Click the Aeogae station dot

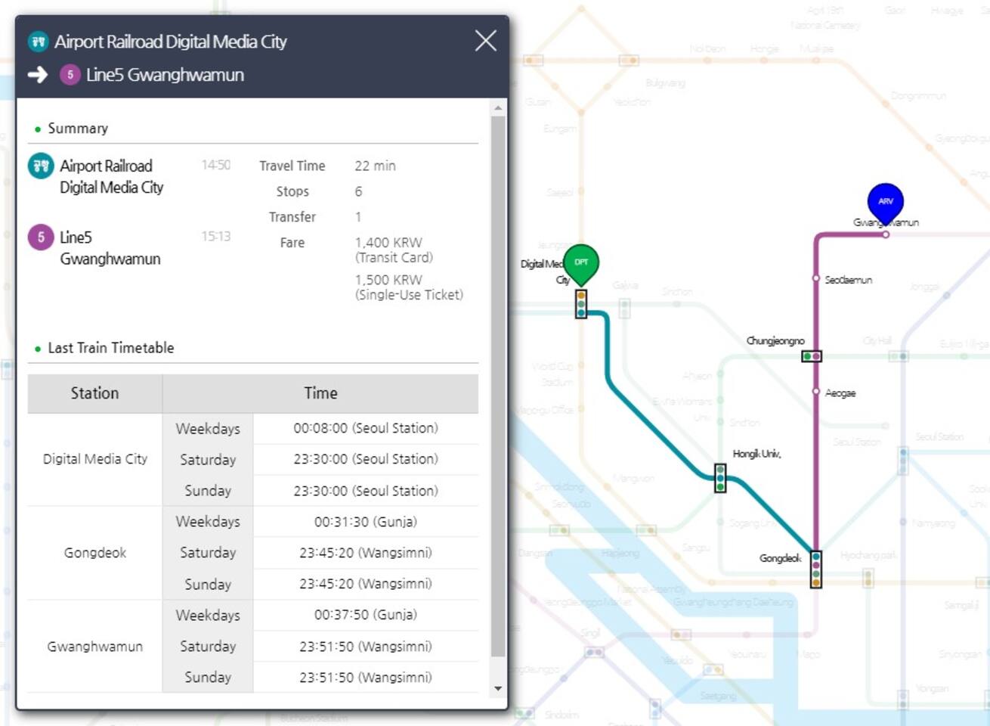point(816,391)
